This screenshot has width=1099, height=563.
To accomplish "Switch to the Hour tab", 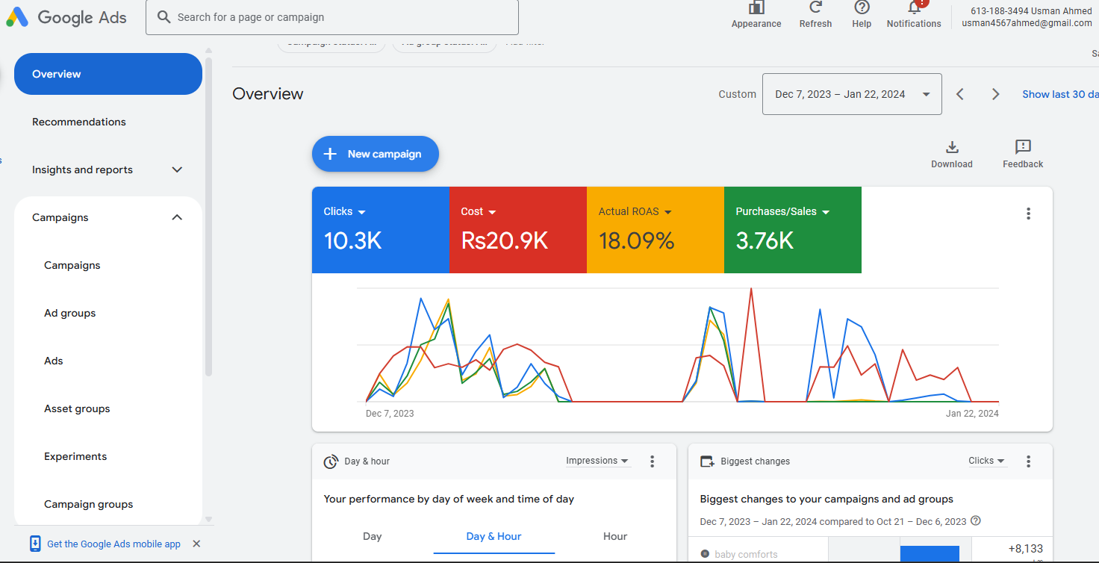I will pyautogui.click(x=615, y=536).
